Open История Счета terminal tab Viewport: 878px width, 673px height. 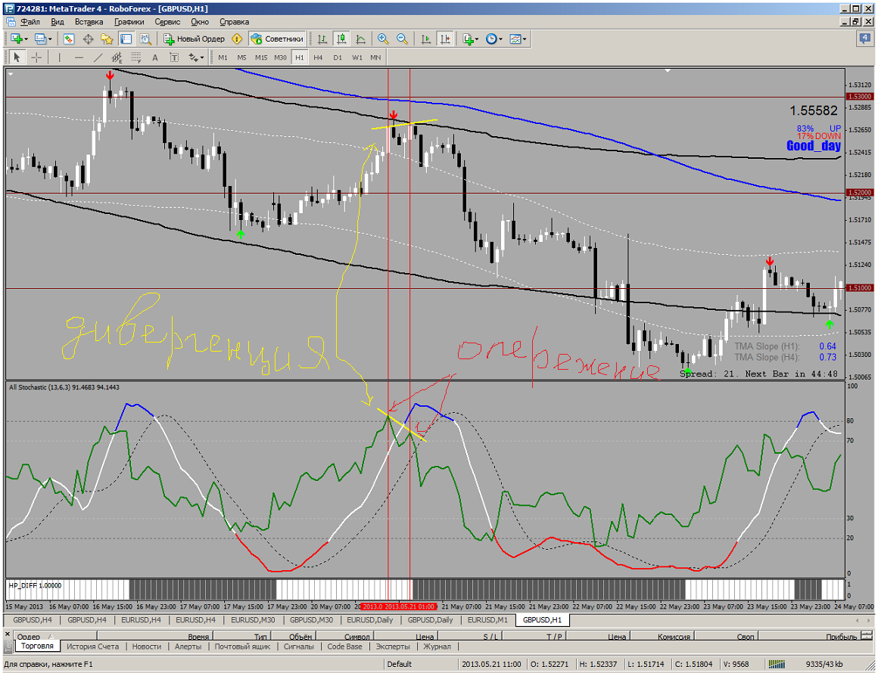pyautogui.click(x=93, y=647)
